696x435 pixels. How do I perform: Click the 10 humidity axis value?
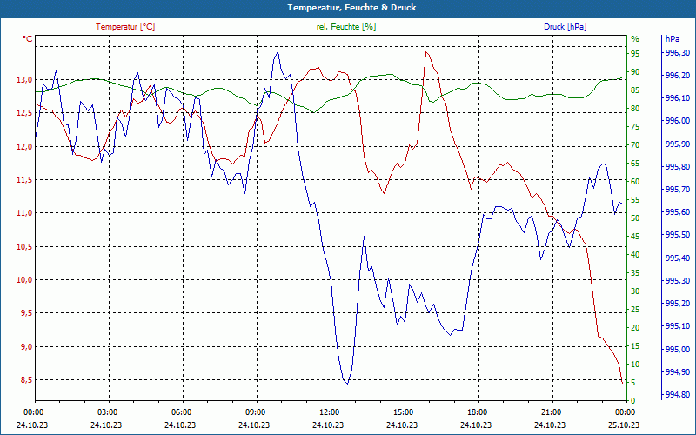pos(635,365)
